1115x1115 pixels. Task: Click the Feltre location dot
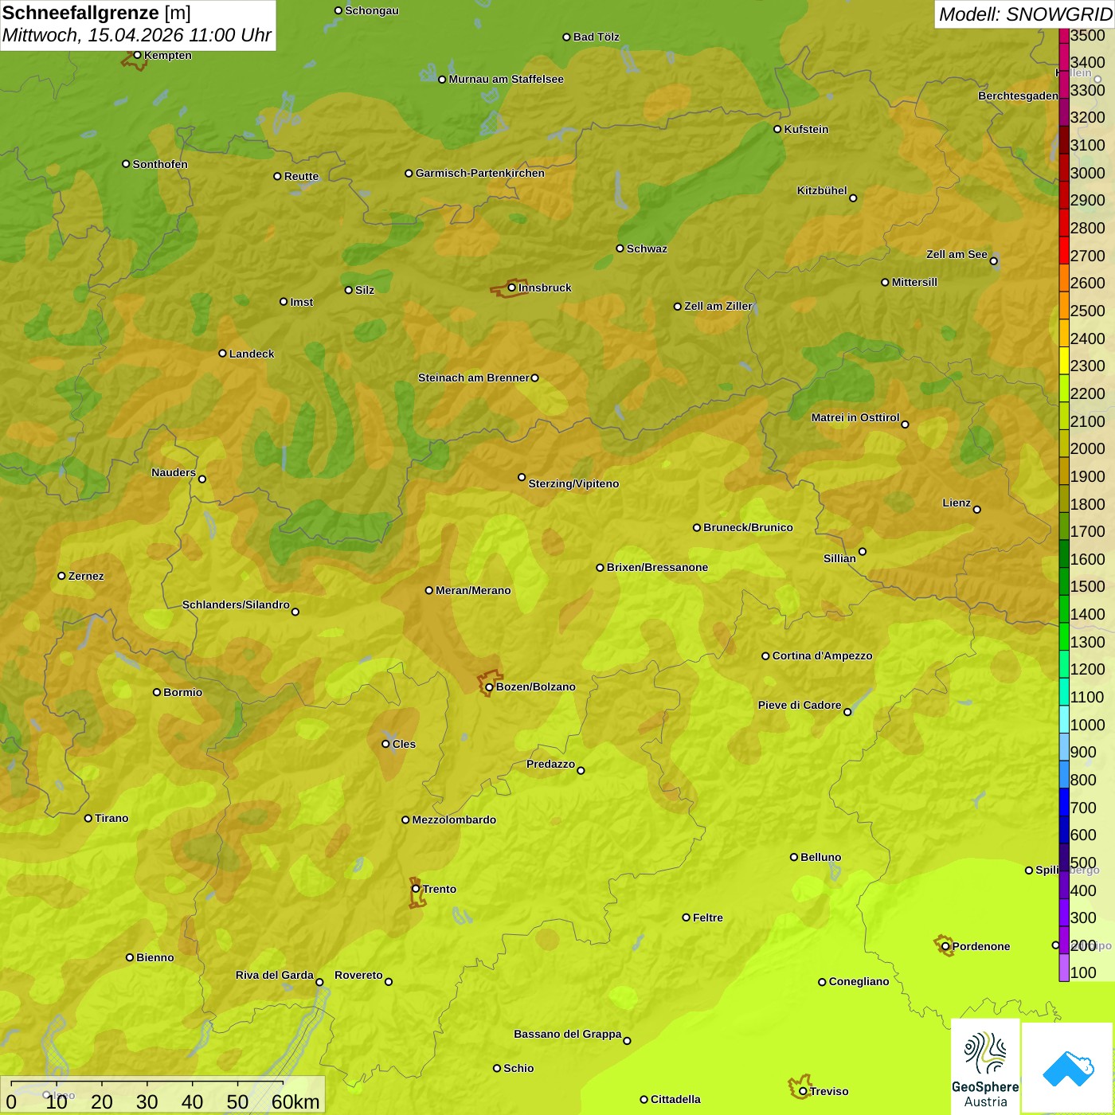point(687,917)
